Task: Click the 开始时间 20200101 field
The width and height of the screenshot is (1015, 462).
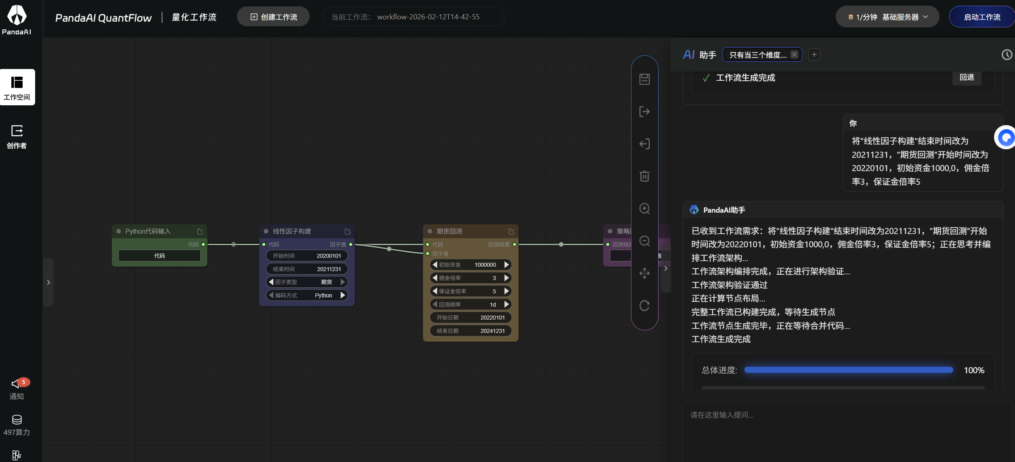Action: point(307,256)
